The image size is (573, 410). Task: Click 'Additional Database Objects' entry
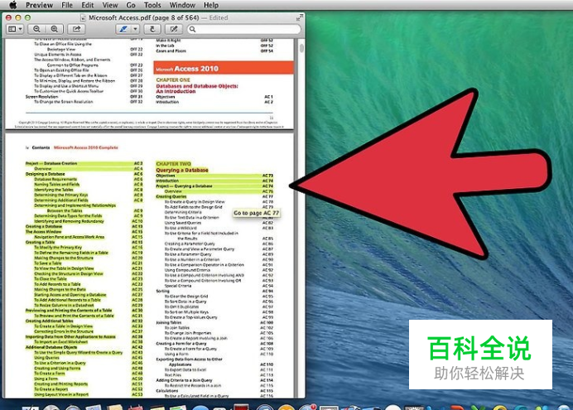51,347
